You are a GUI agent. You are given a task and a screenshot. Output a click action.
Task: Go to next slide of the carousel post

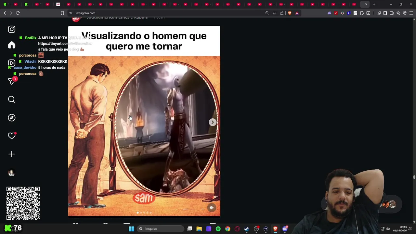(212, 122)
